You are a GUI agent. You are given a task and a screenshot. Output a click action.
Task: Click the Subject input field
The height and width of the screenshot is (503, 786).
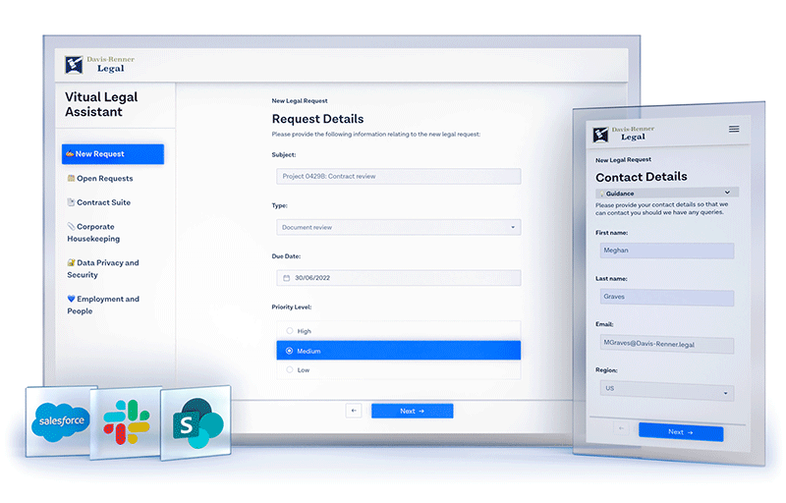(x=398, y=177)
